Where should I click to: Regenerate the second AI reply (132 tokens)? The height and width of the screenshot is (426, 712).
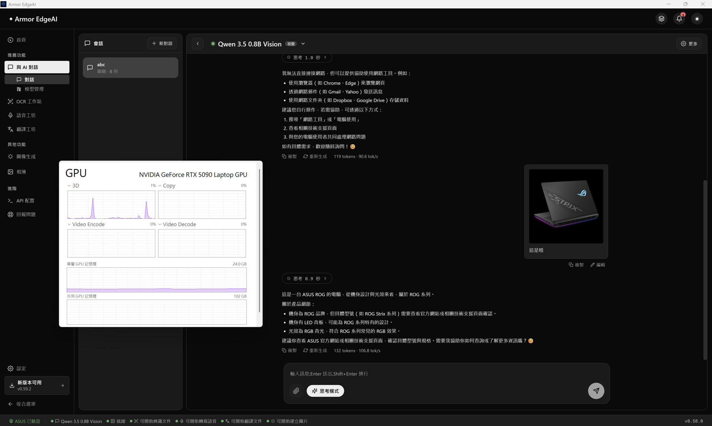click(315, 350)
